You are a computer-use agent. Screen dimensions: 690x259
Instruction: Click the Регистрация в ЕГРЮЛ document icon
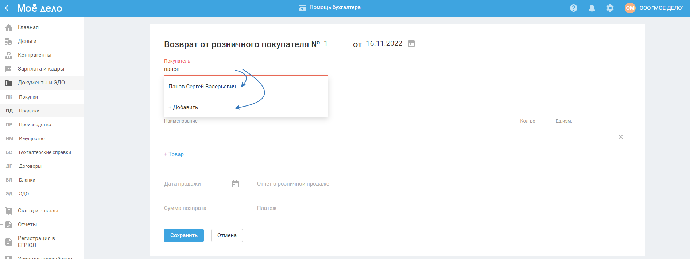[9, 242]
